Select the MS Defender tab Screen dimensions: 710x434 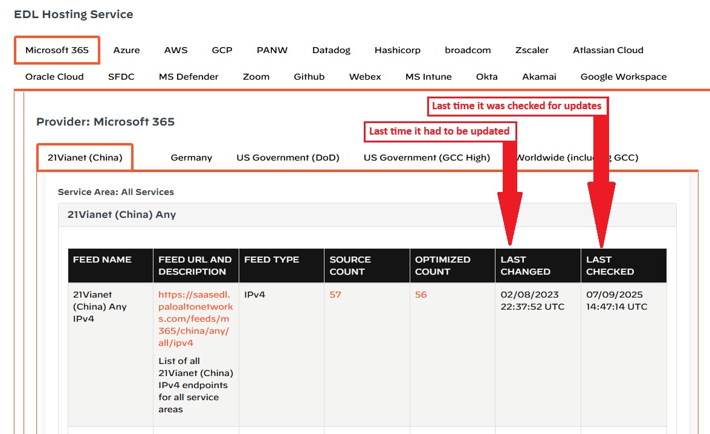(189, 77)
